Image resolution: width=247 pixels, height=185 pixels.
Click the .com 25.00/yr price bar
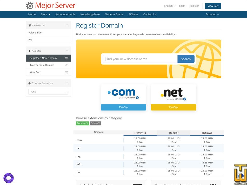[x=123, y=107]
